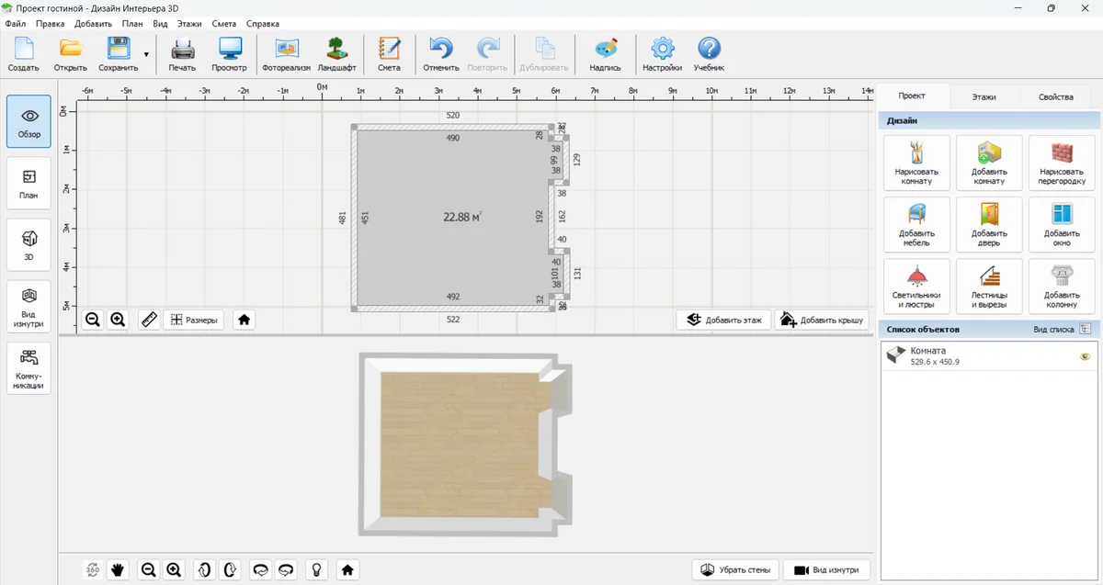Screen dimensions: 1103x585
Task: Toggle eye visibility for Комната object
Action: tap(1085, 356)
